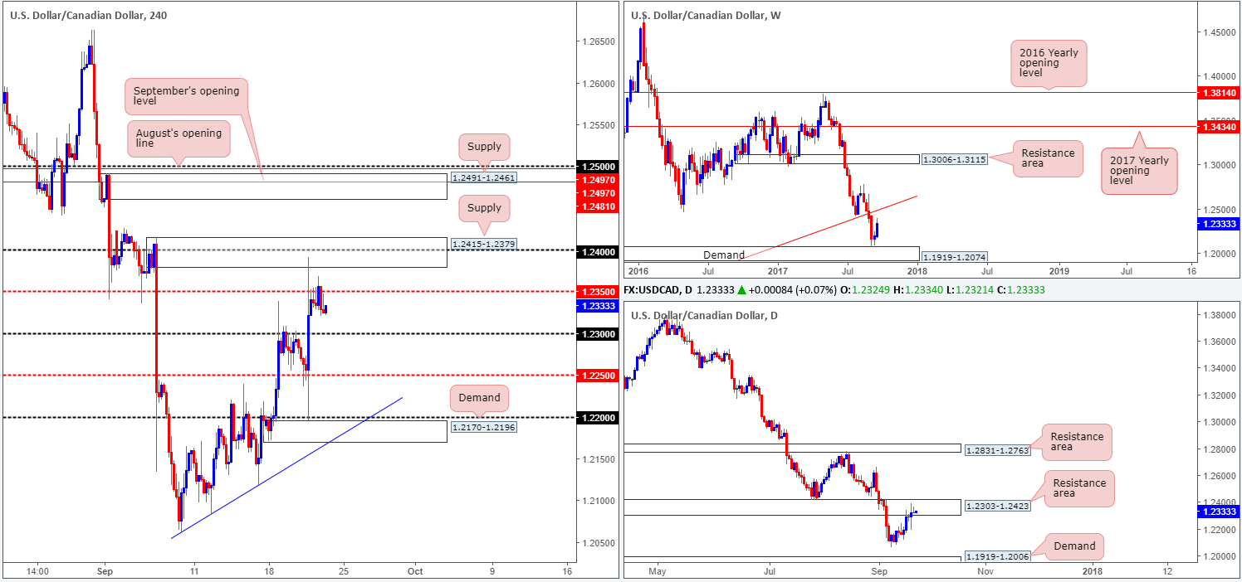Click Resistance area callout for 1.2831-1.2763 zone
This screenshot has width=1242, height=582.
coord(1078,442)
